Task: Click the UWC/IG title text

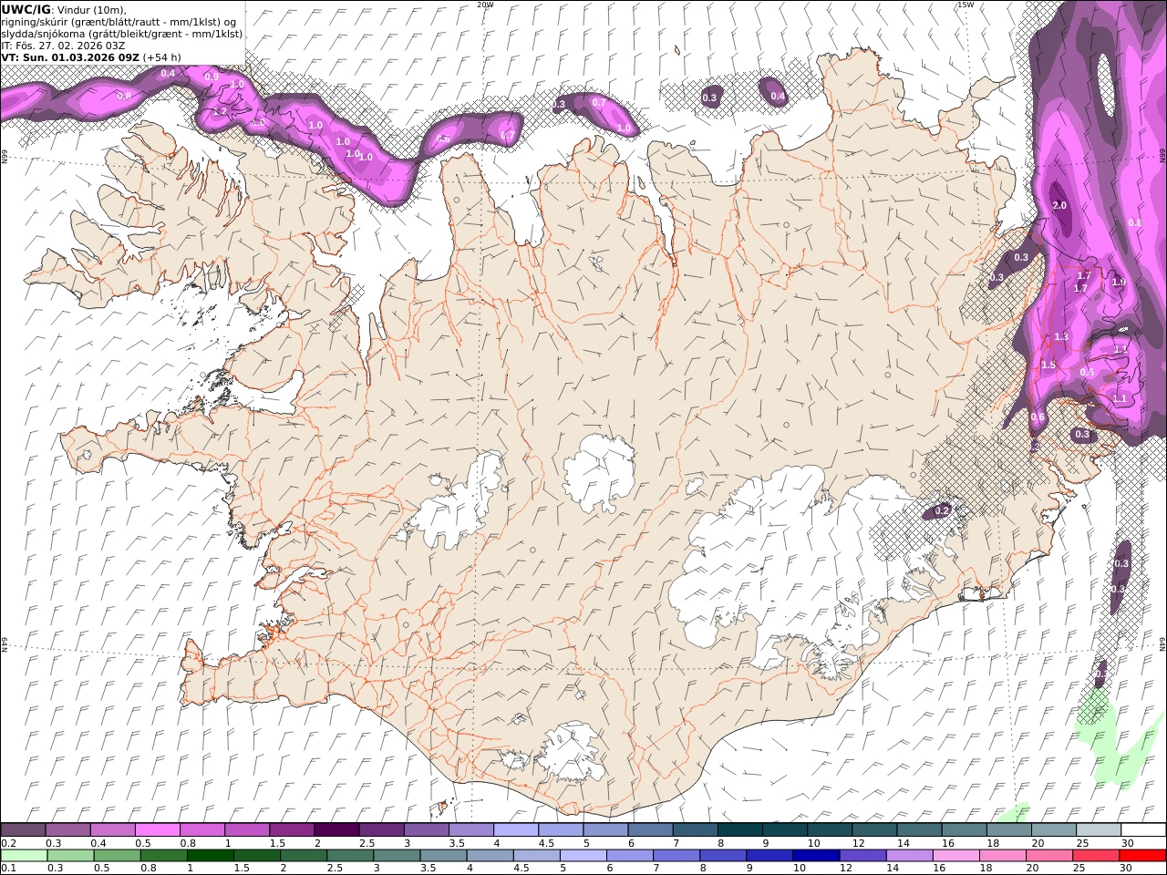Action: pyautogui.click(x=26, y=9)
